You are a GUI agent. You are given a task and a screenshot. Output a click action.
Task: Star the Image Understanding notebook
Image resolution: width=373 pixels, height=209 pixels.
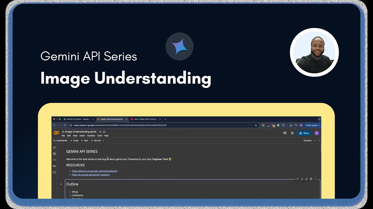(x=100, y=132)
